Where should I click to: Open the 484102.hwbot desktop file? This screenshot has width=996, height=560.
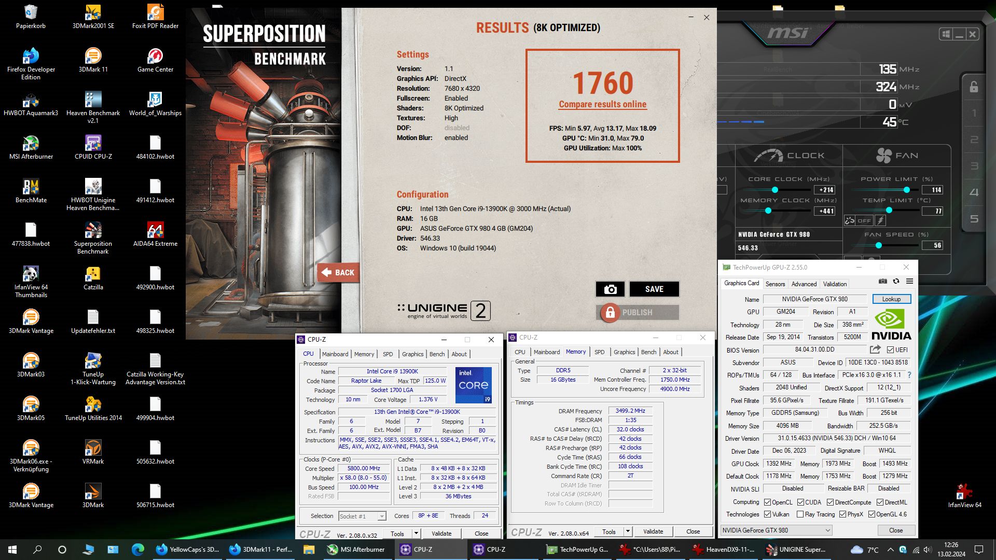155,147
